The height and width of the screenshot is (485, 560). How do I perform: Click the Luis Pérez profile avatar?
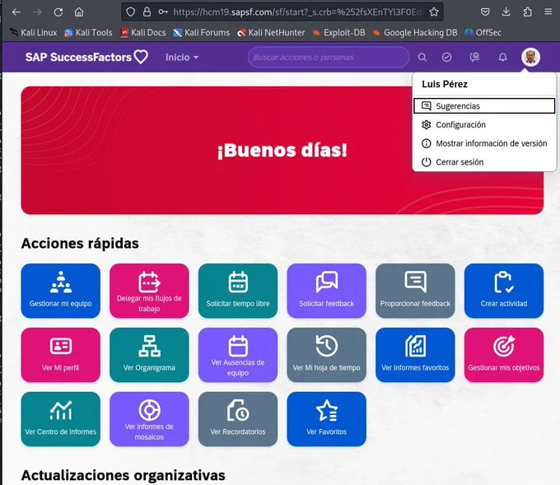(530, 57)
